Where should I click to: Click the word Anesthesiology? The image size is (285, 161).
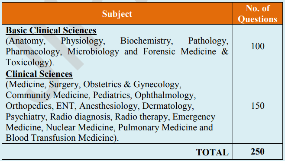[x=108, y=106]
